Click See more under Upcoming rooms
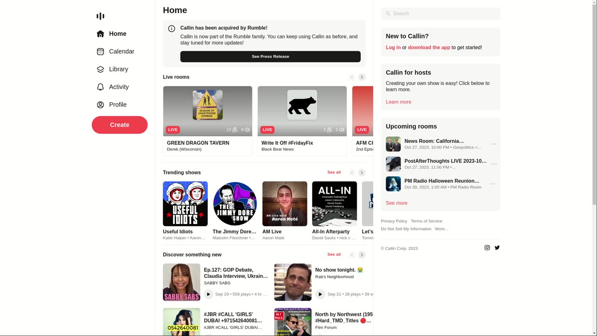 [x=396, y=203]
